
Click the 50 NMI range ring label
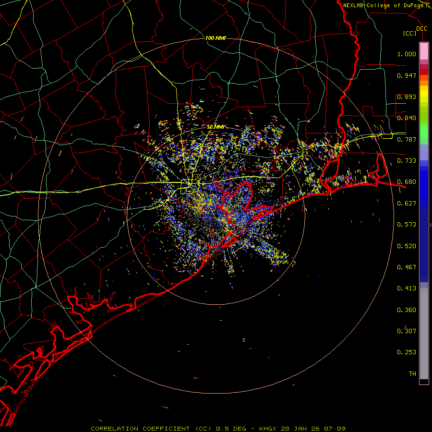[x=216, y=127]
